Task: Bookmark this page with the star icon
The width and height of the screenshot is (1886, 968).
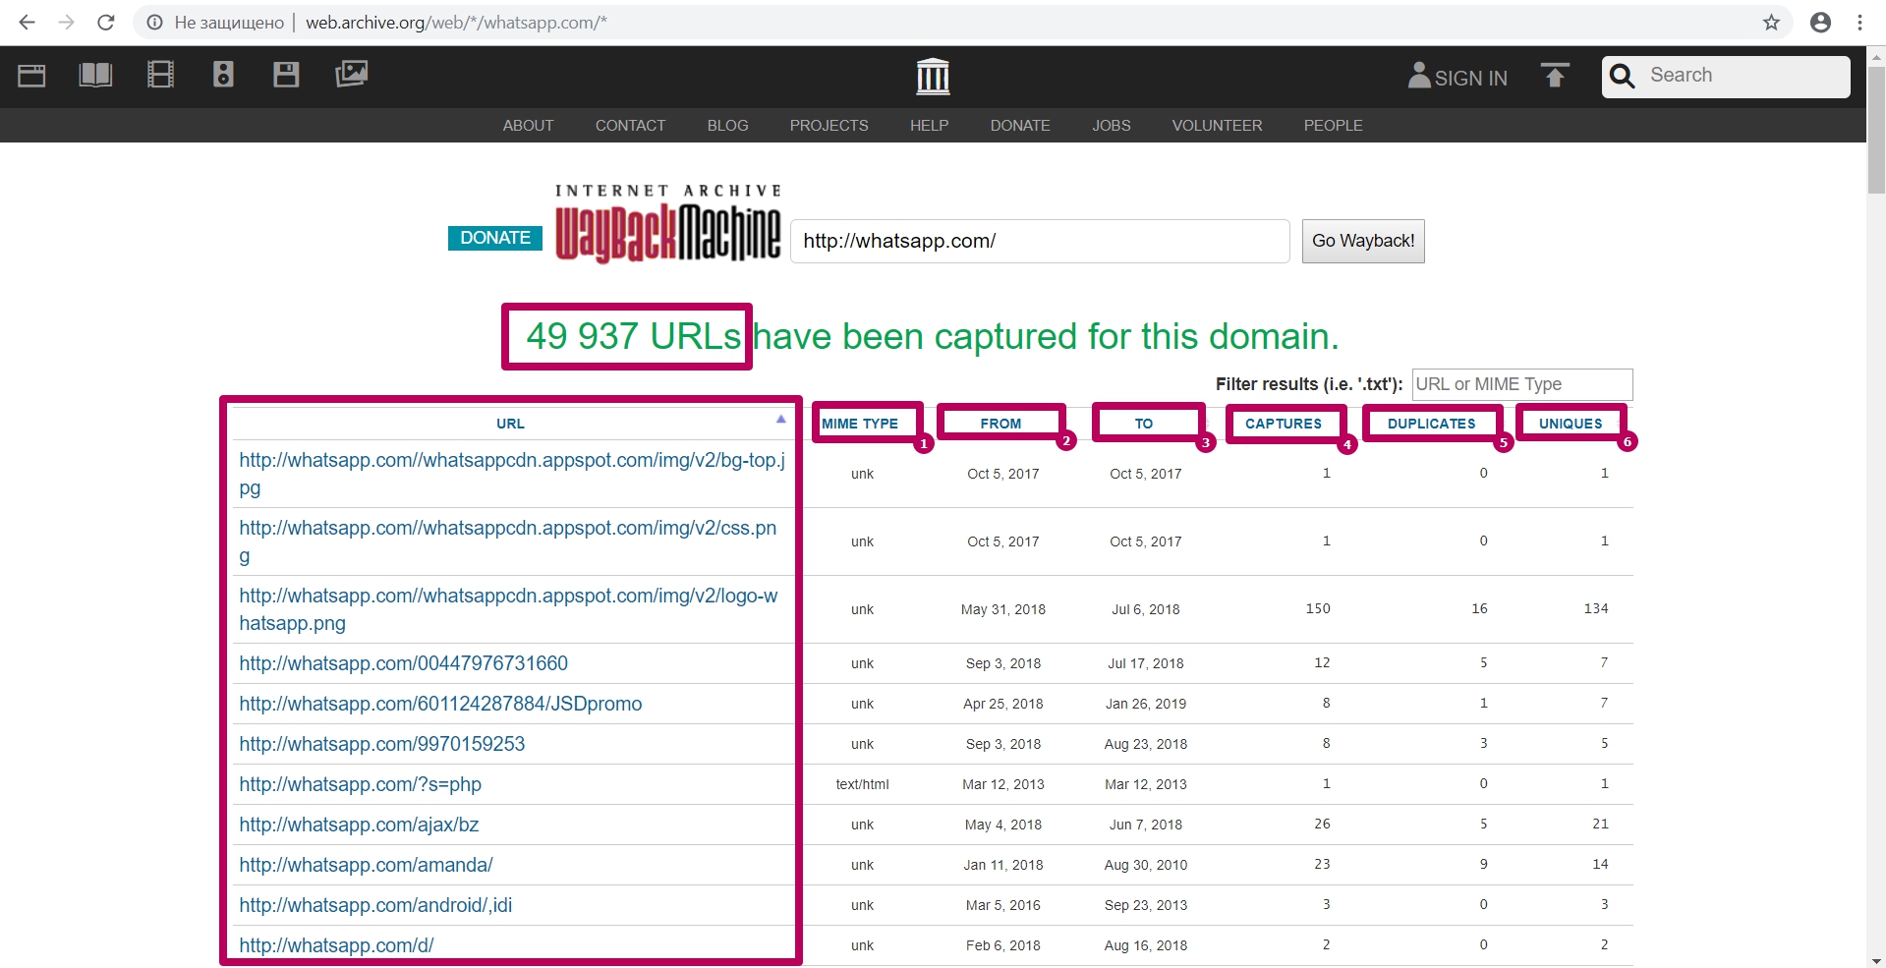Action: pos(1771,22)
